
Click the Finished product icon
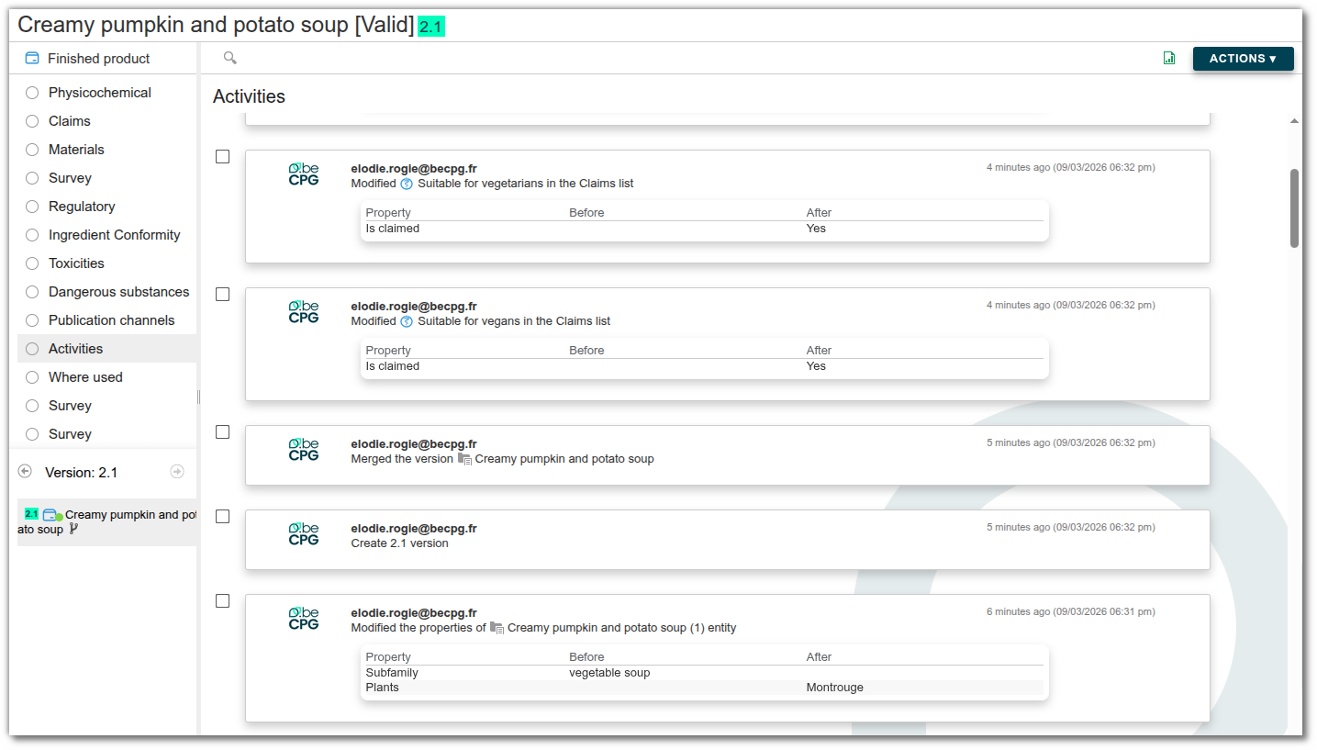click(32, 58)
